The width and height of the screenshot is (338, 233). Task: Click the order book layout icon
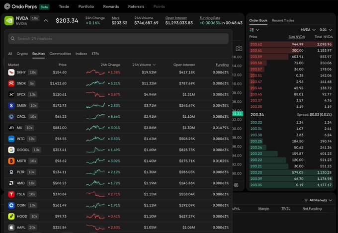[252, 30]
